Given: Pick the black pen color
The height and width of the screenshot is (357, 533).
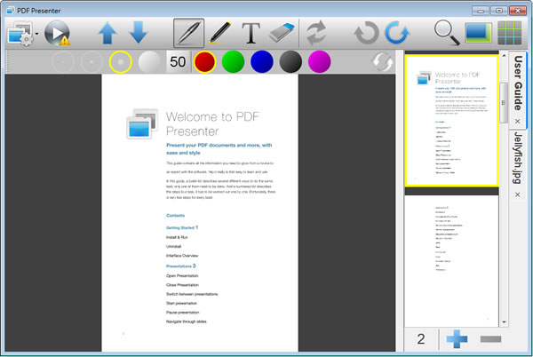Looking at the screenshot, I should pyautogui.click(x=290, y=62).
